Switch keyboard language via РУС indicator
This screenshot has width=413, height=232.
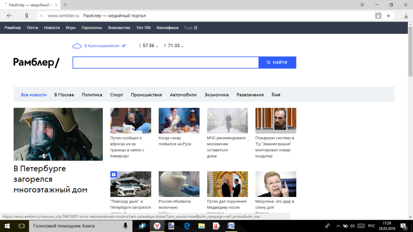tap(371, 226)
